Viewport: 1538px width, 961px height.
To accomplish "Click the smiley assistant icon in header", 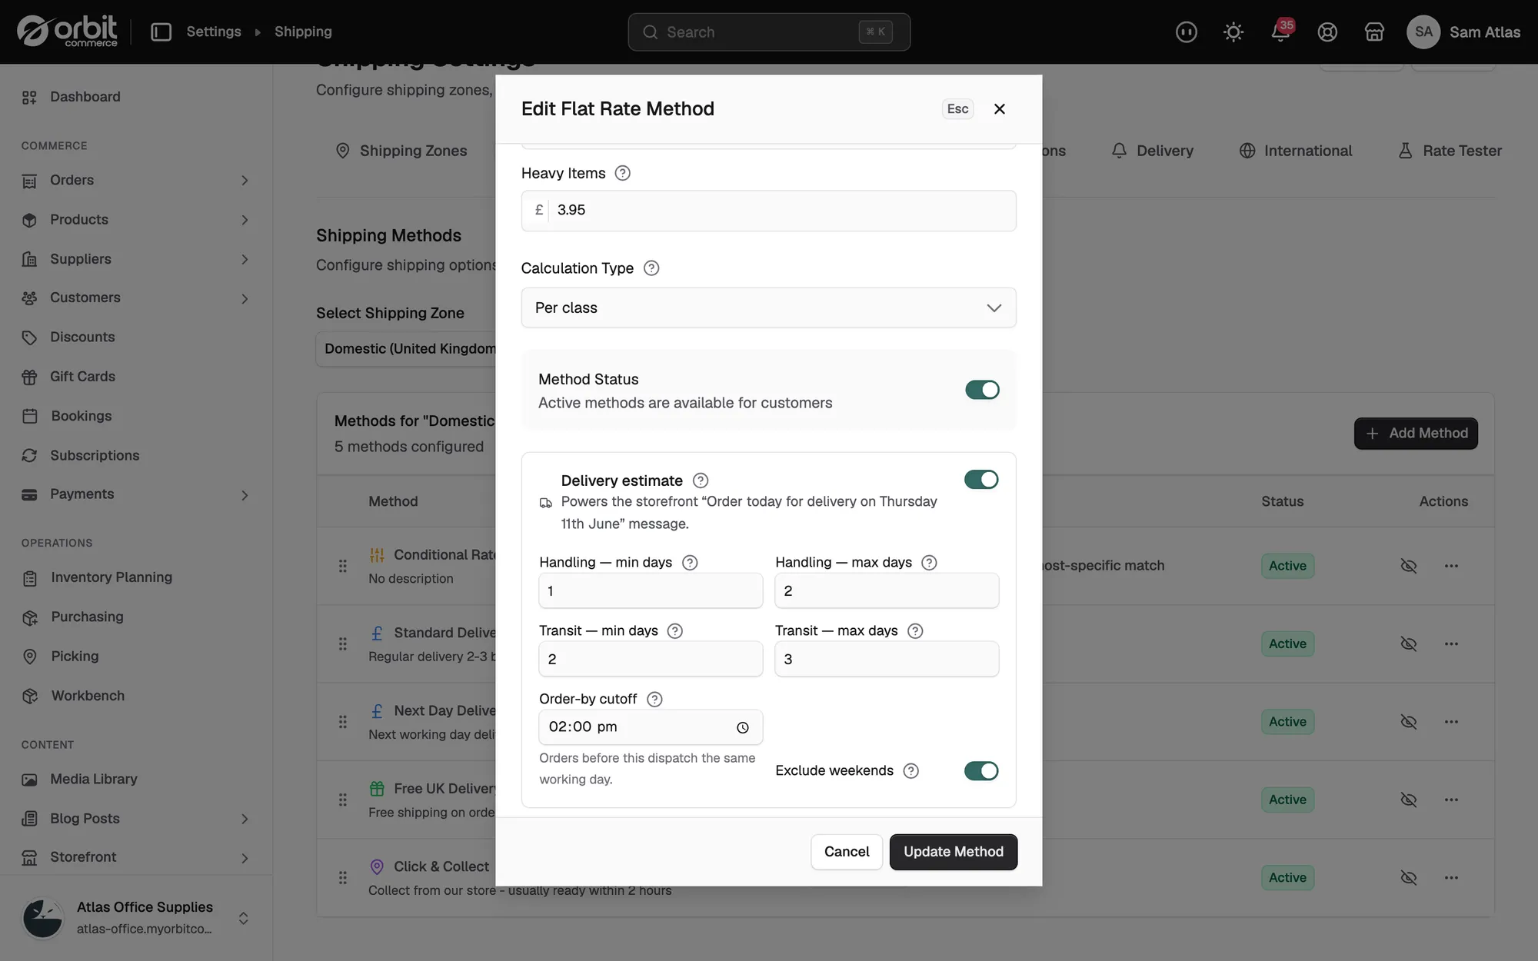I will pyautogui.click(x=1187, y=32).
